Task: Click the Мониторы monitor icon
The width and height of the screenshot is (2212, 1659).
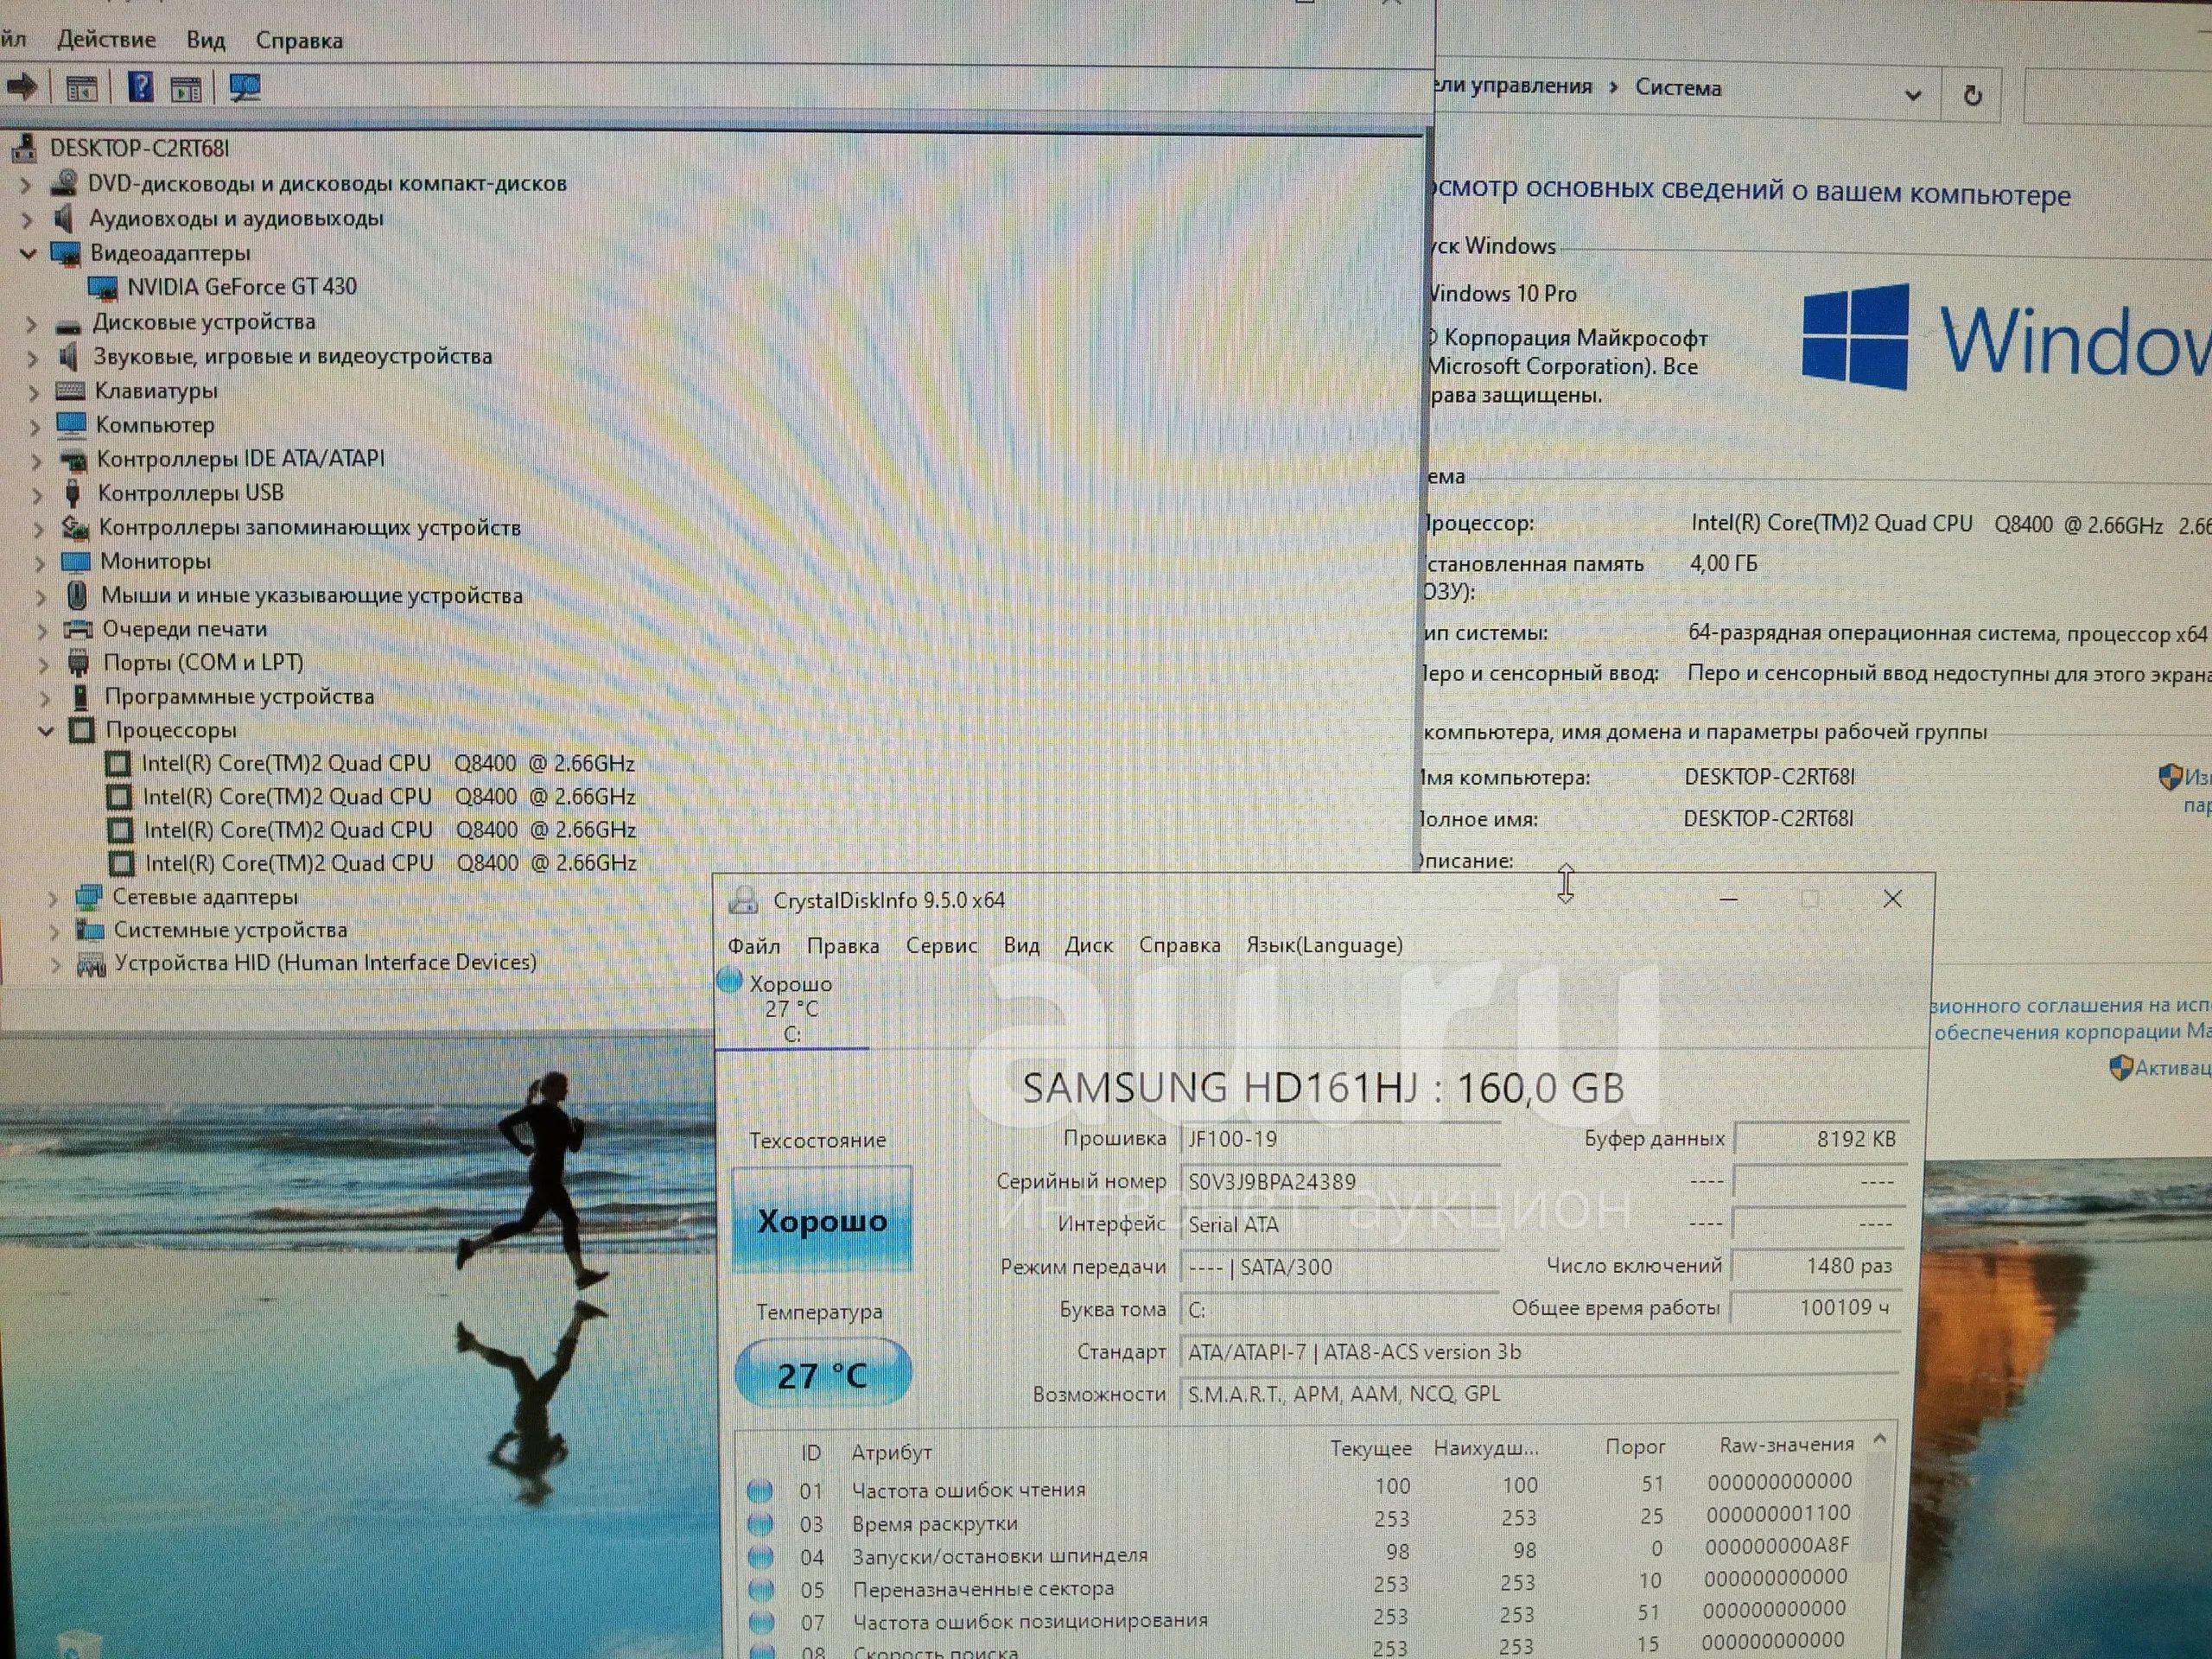Action: (x=76, y=561)
